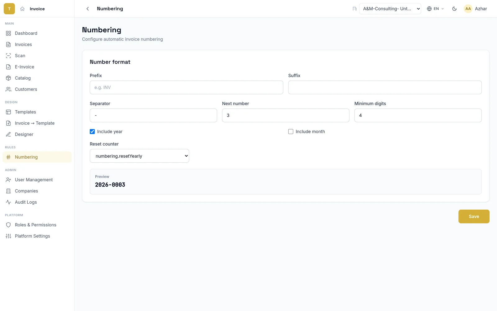Open the Reset counter dropdown
This screenshot has height=311, width=497.
coord(139,156)
